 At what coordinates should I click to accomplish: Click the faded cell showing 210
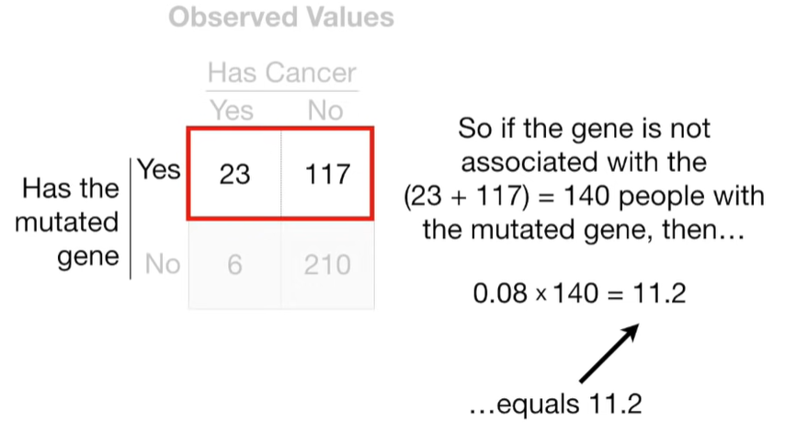pos(327,265)
